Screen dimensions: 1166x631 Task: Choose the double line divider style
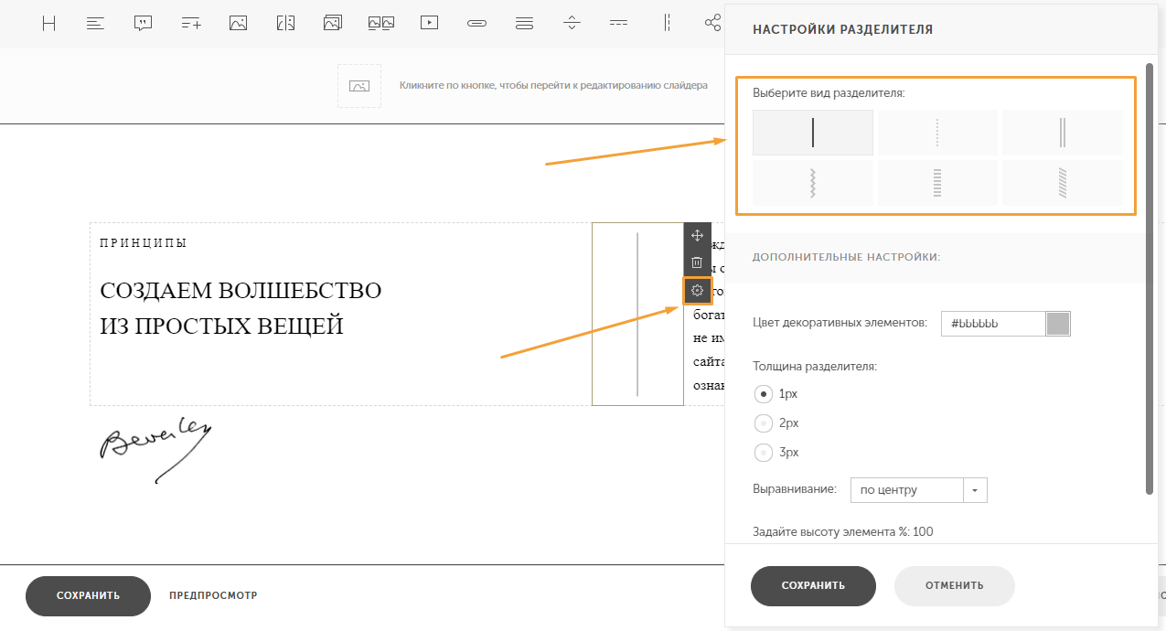[x=1063, y=133]
